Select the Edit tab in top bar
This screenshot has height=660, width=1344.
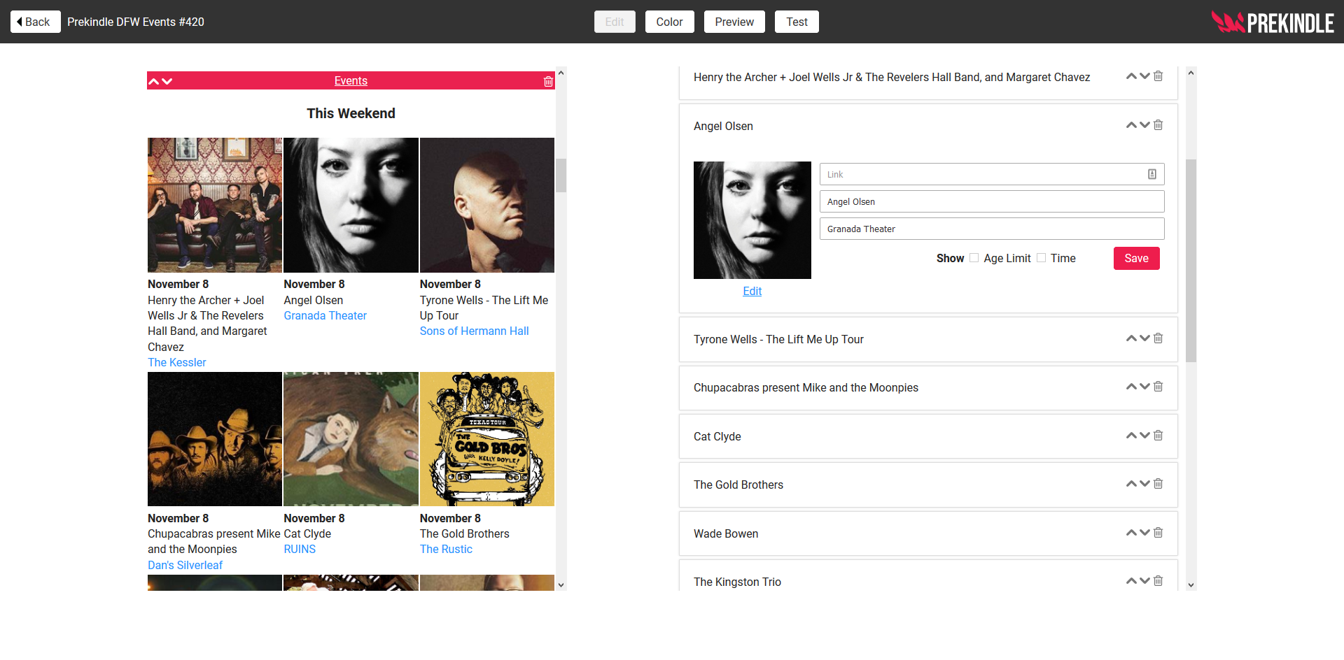coord(615,22)
